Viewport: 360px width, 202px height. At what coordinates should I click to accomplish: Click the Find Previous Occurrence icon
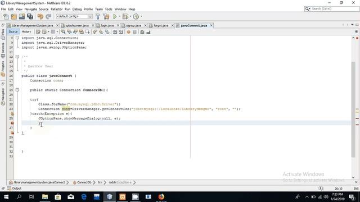tap(69, 32)
